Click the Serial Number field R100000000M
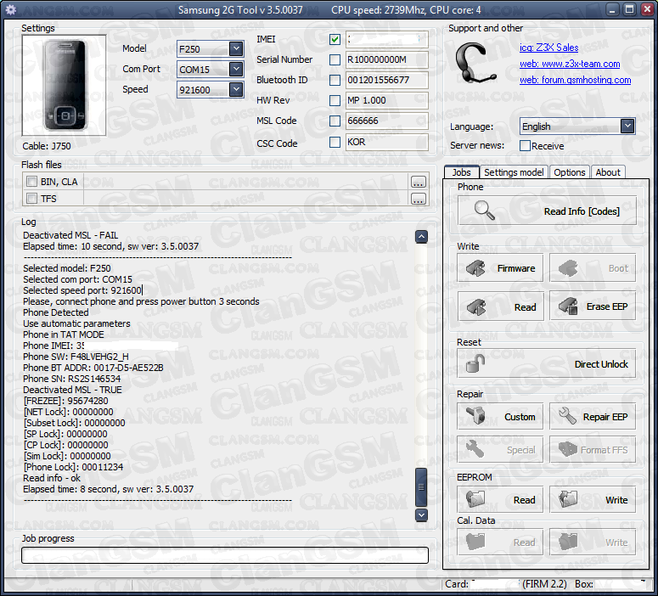The image size is (658, 596). (386, 59)
